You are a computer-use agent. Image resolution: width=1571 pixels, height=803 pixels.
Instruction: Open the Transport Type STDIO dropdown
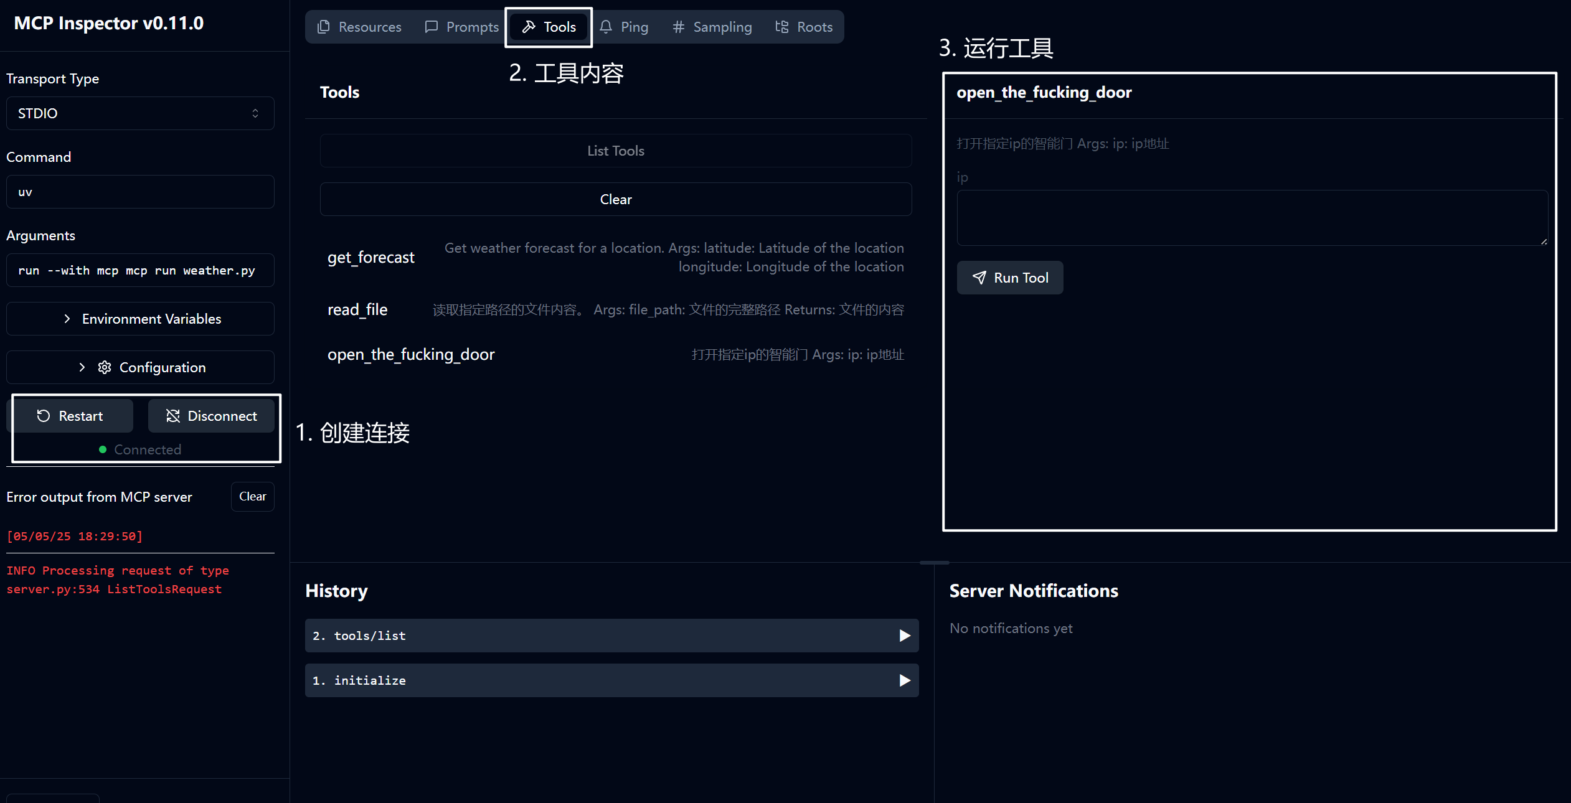tap(140, 113)
